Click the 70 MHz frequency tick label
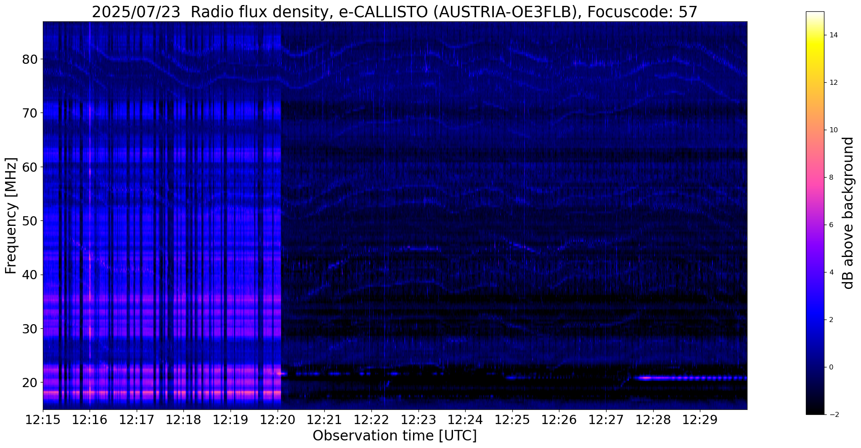The image size is (861, 448). (30, 113)
